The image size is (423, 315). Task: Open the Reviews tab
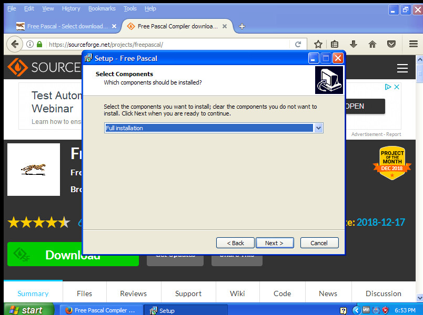click(x=134, y=293)
